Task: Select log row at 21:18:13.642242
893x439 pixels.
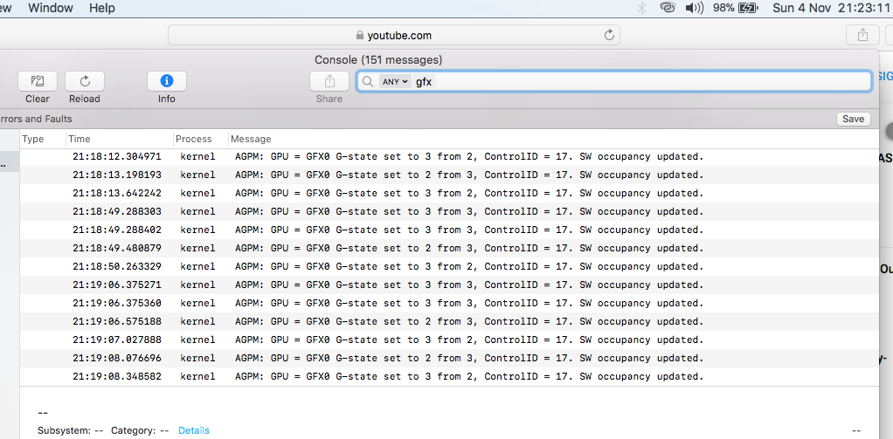Action: coord(449,193)
